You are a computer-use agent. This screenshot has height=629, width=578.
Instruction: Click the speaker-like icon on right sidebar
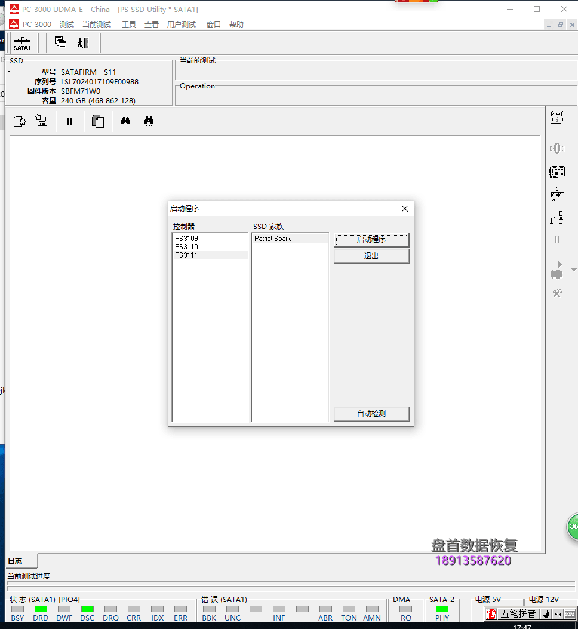[x=557, y=149]
